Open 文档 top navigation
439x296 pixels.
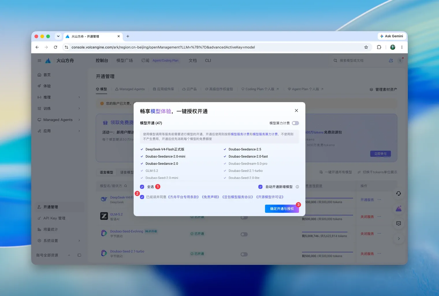[x=193, y=61]
